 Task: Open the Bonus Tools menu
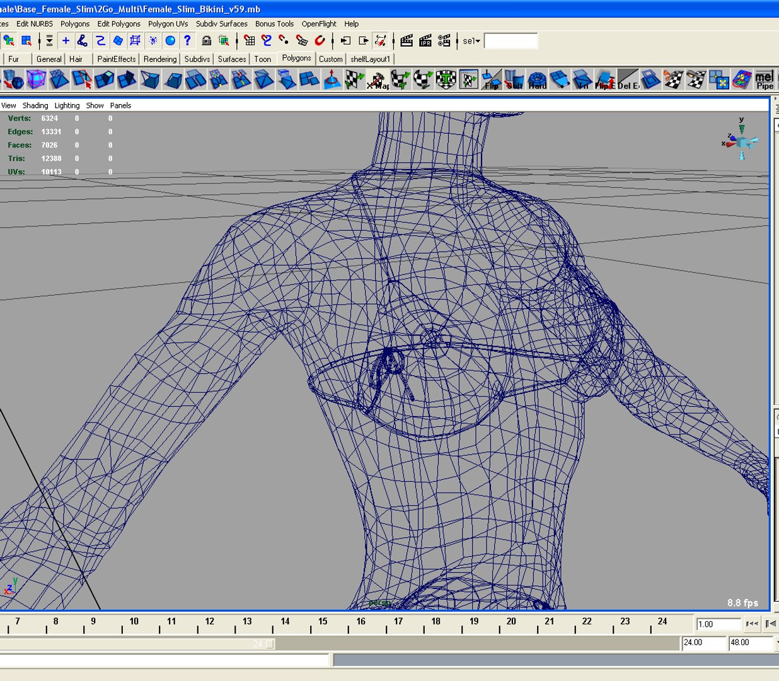pos(274,24)
